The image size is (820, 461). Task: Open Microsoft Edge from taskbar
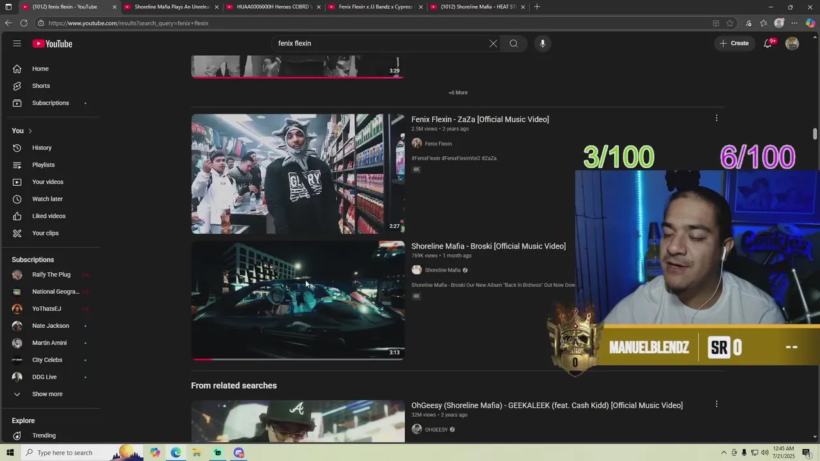click(176, 453)
